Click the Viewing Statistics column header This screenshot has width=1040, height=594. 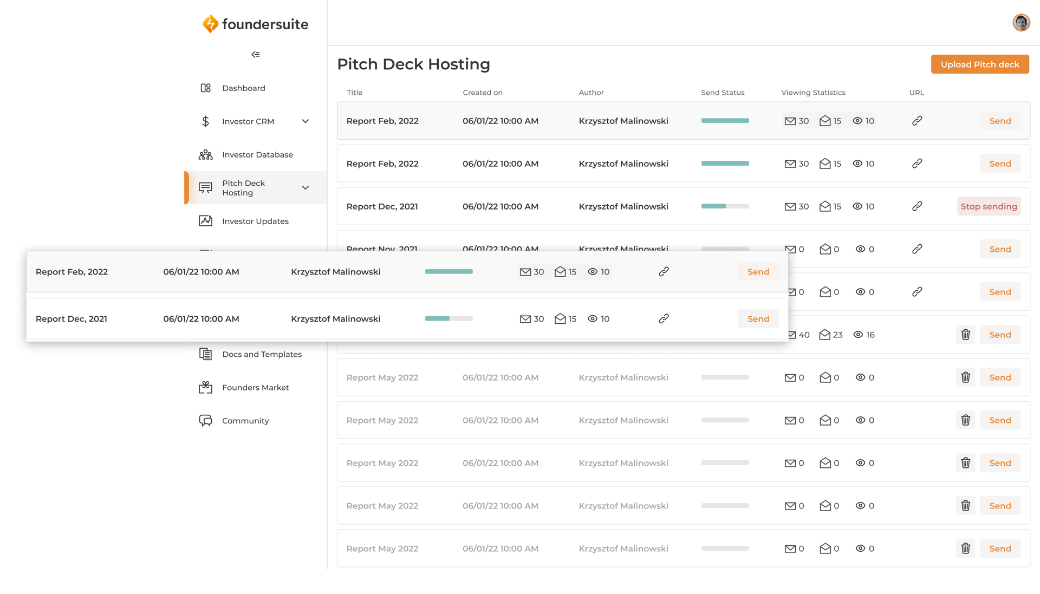tap(813, 93)
